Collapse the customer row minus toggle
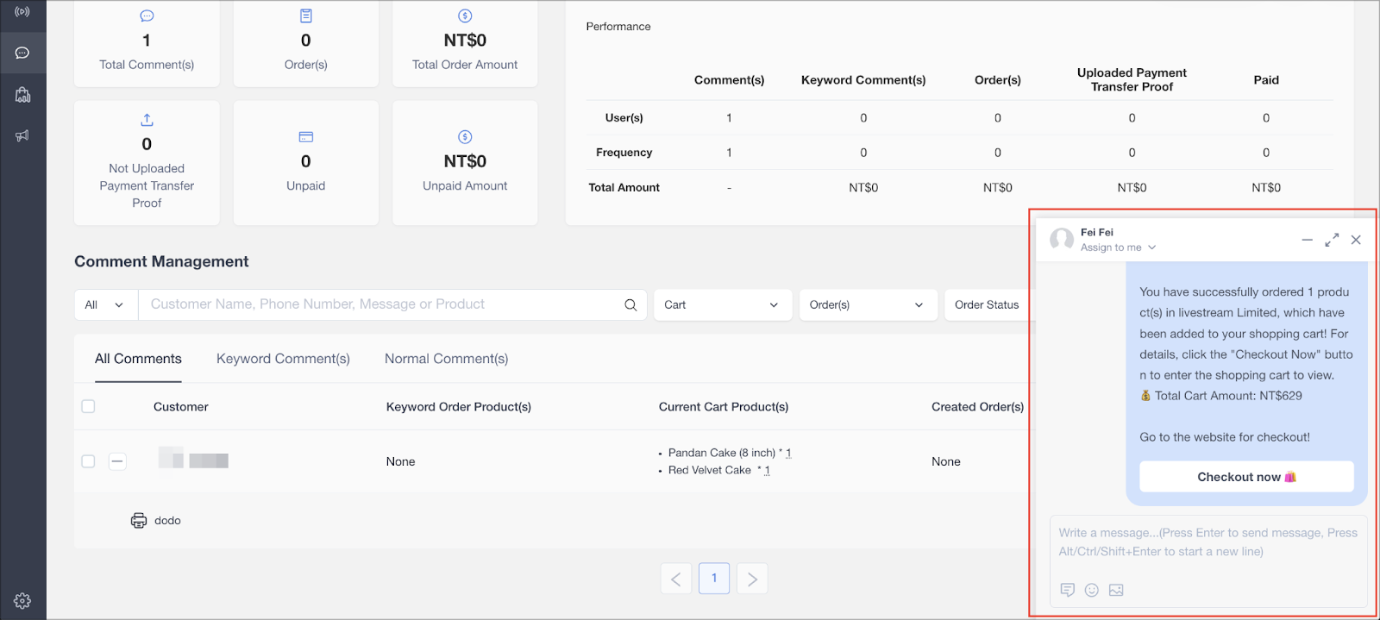Viewport: 1380px width, 620px height. [x=117, y=461]
